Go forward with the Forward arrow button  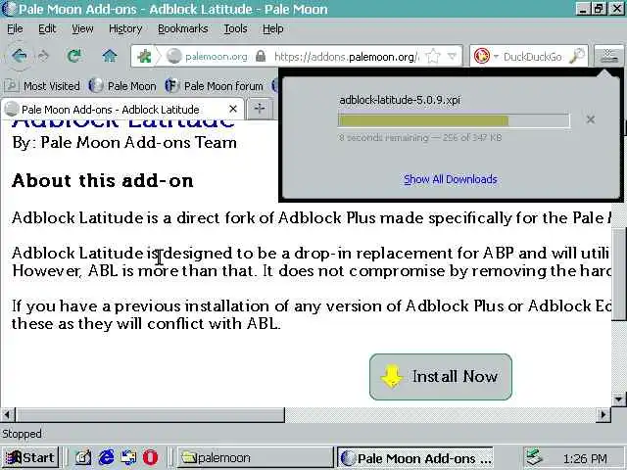(43, 57)
